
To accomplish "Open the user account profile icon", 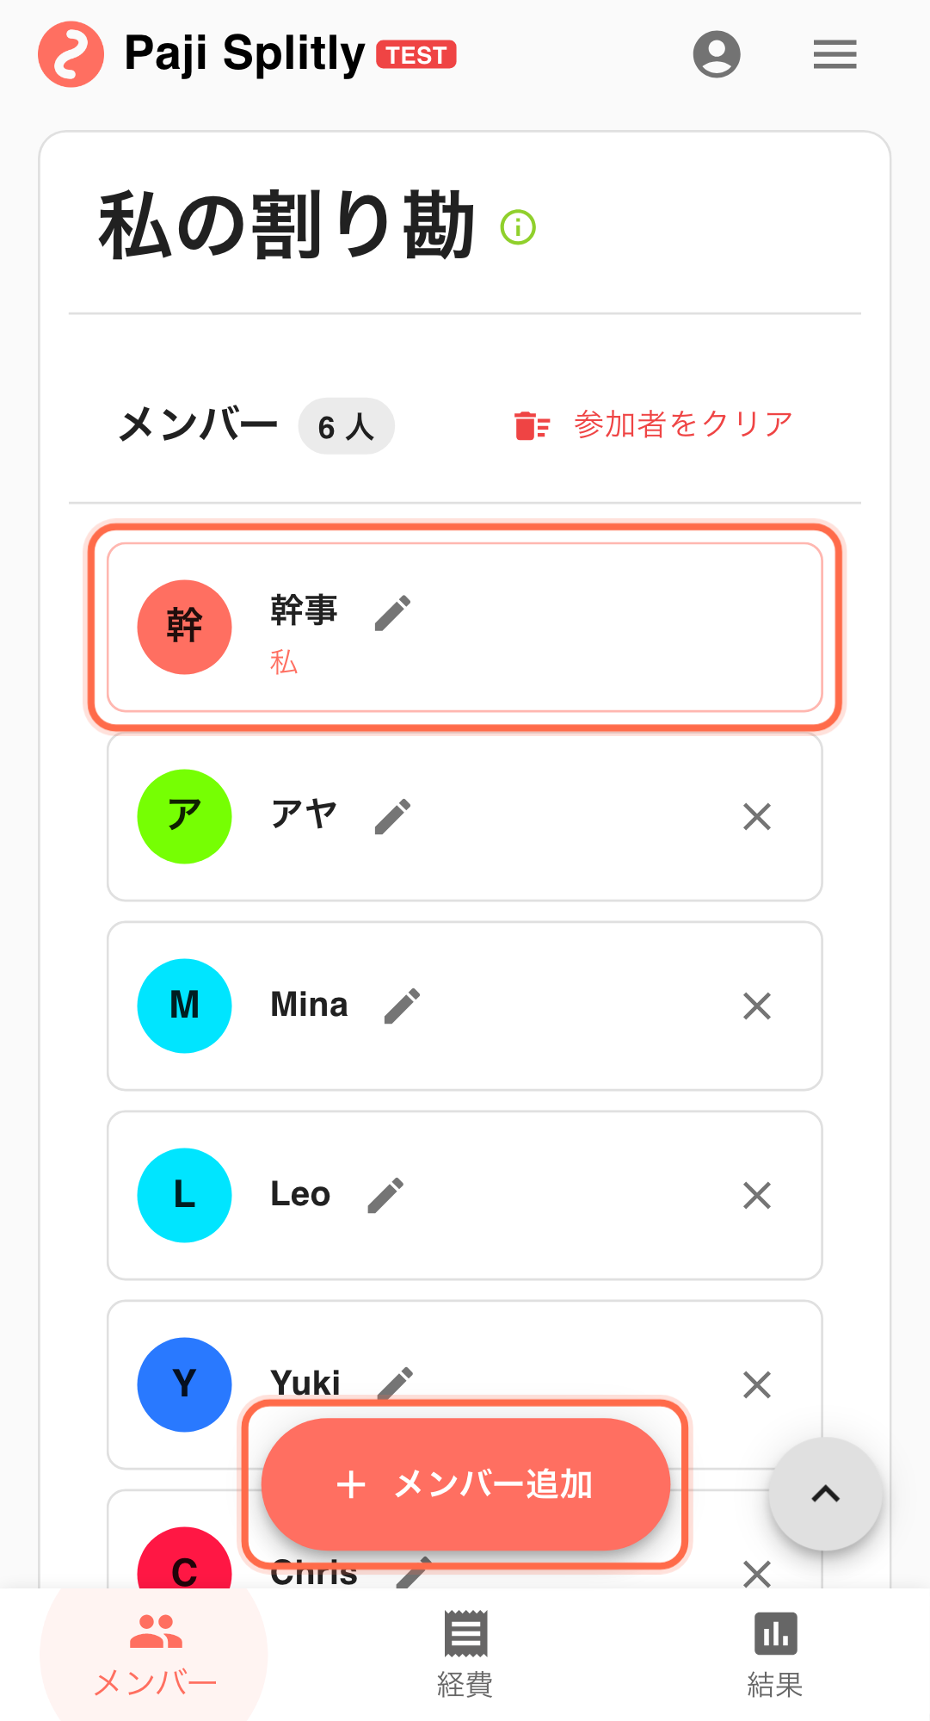I will 716,54.
